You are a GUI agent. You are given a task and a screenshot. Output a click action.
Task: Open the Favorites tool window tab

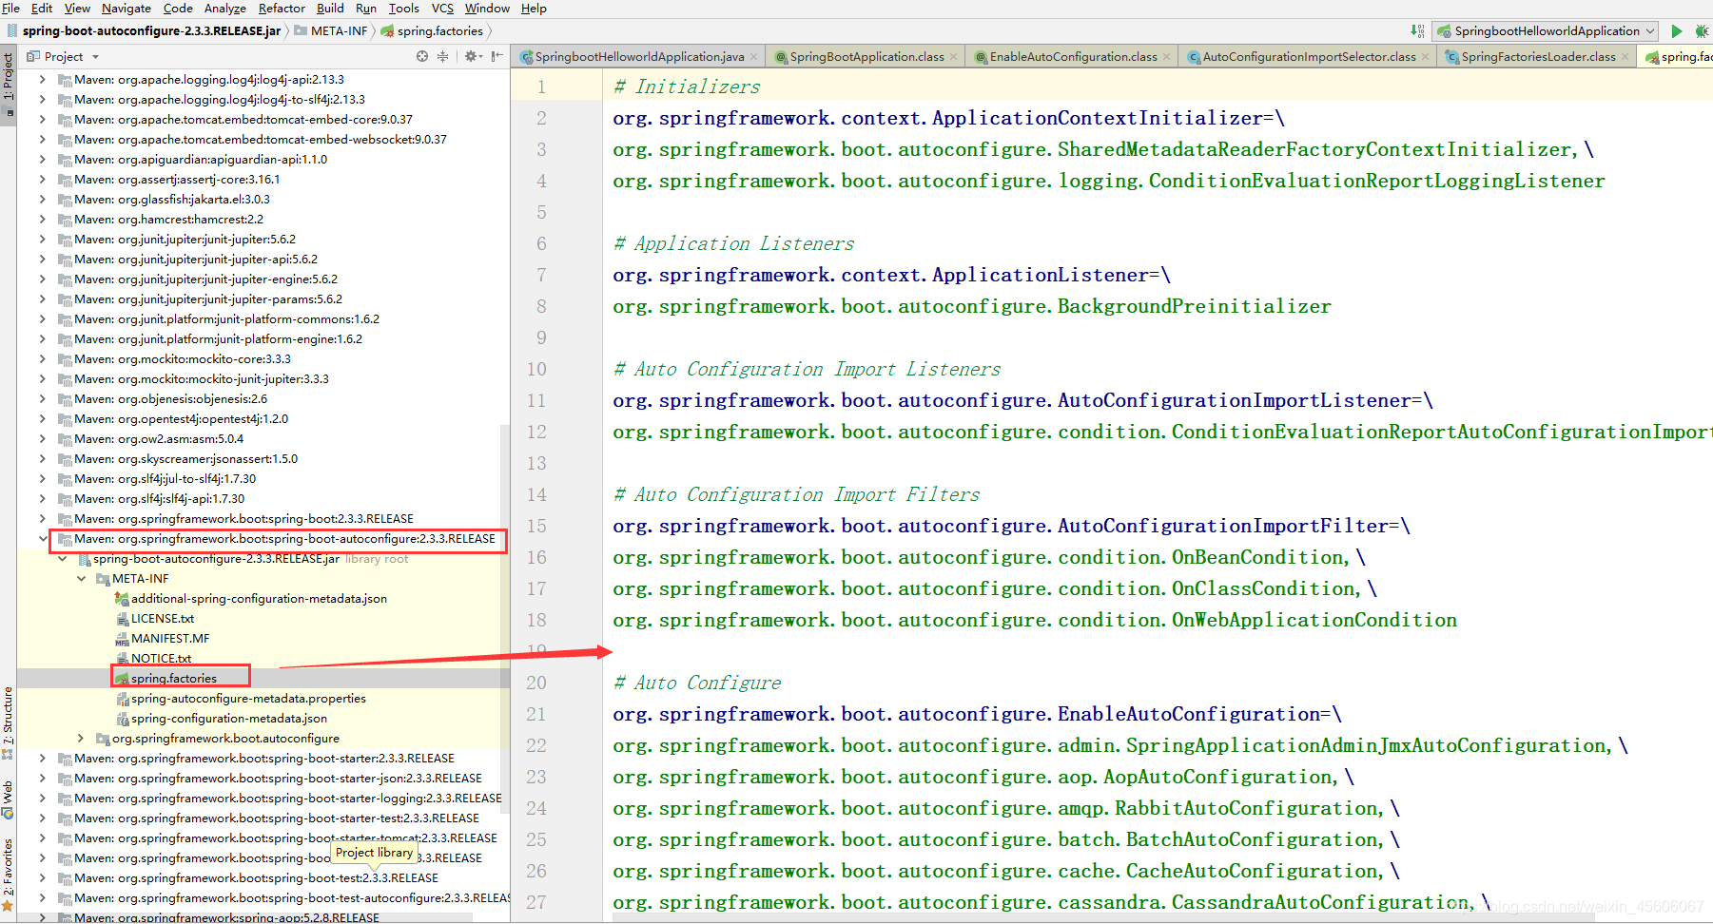8,875
